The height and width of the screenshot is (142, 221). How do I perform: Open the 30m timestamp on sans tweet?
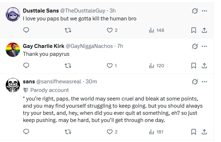(x=91, y=82)
